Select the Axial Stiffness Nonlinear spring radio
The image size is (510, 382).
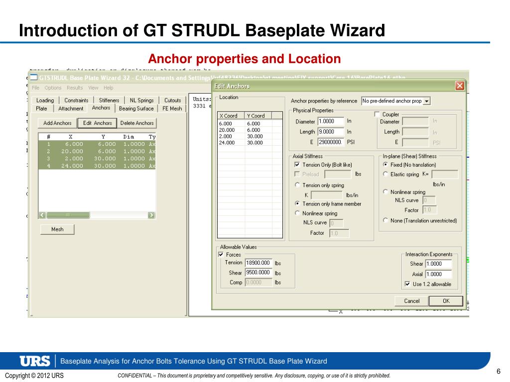point(297,213)
